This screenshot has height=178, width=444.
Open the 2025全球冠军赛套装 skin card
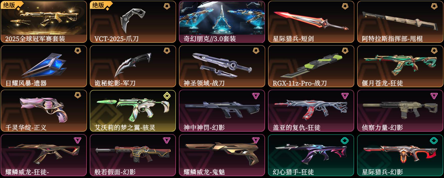tap(44, 22)
